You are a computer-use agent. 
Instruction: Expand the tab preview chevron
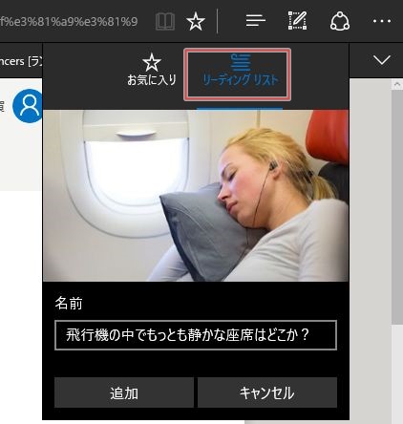point(381,60)
